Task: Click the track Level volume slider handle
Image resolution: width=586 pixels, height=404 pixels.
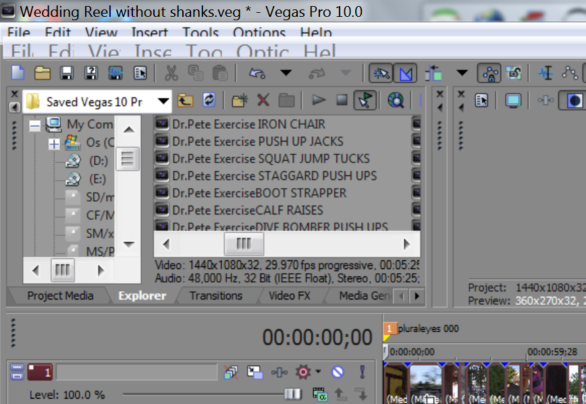Action: pyautogui.click(x=293, y=394)
